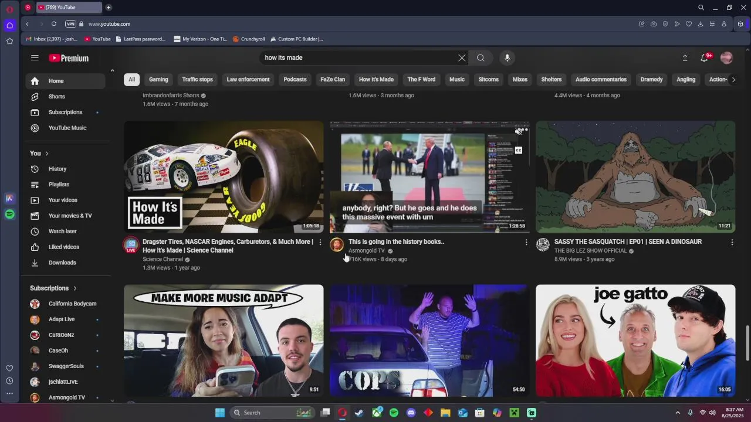This screenshot has height=422, width=751.
Task: Expand the Subscriptions section chevron
Action: tap(75, 288)
